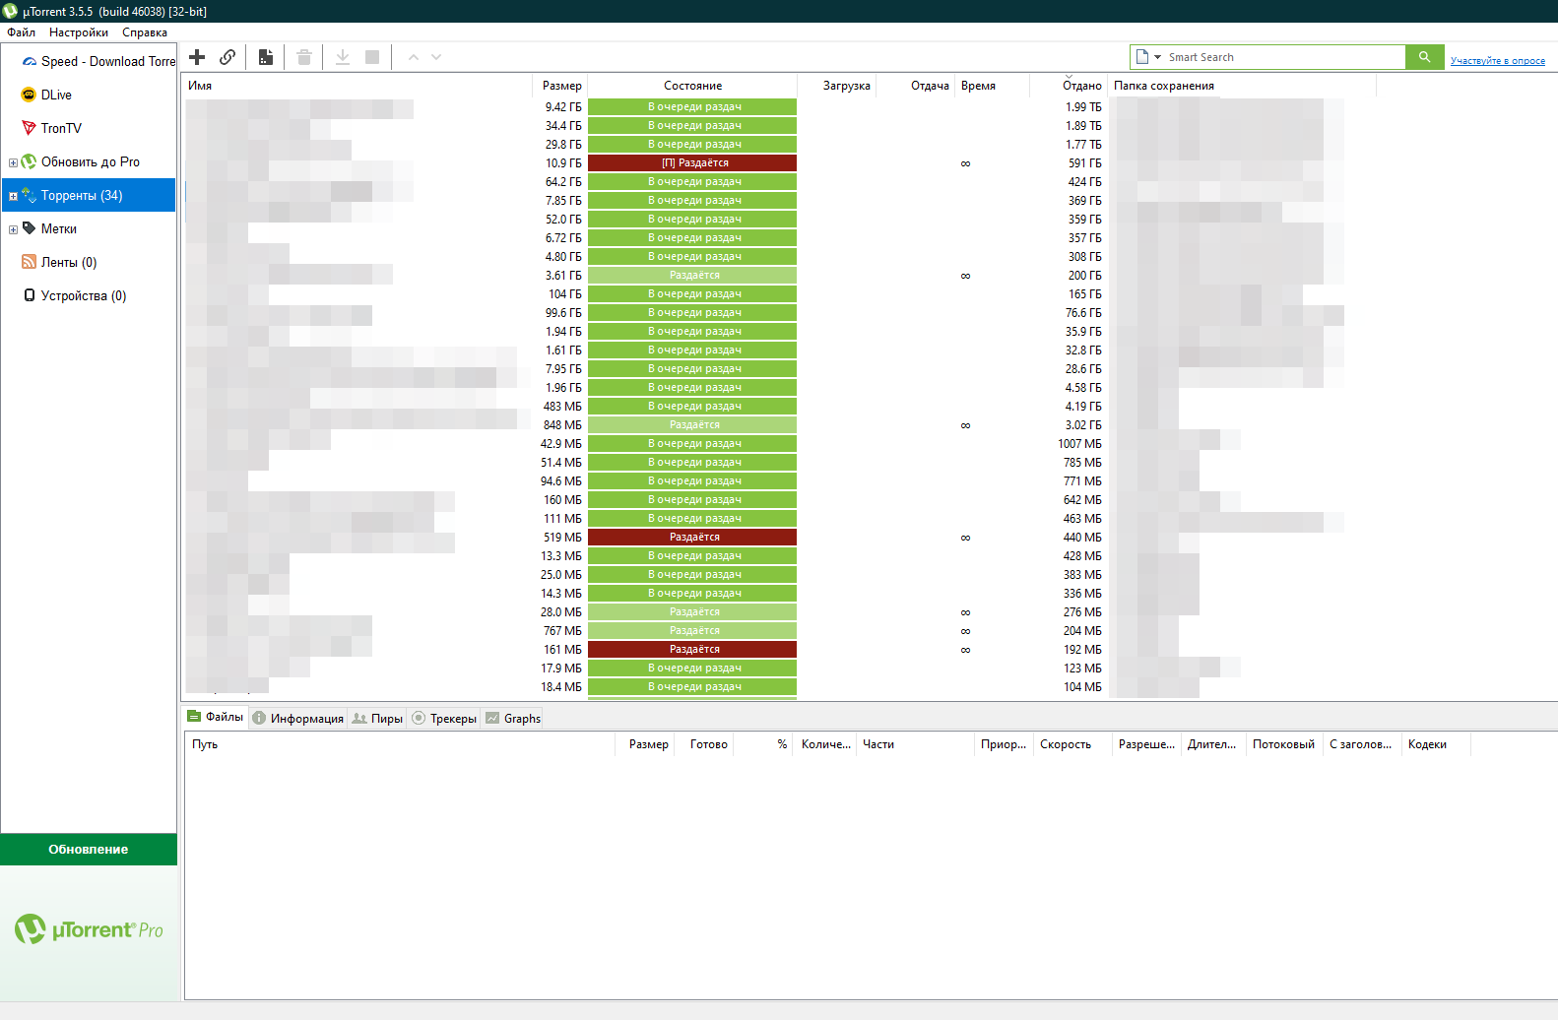Viewport: 1558px width, 1020px height.
Task: Click the Ленты RSS feed icon
Action: tap(29, 262)
